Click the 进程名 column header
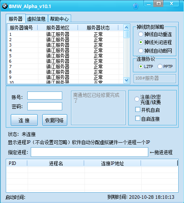The image size is (184, 203). (56, 163)
